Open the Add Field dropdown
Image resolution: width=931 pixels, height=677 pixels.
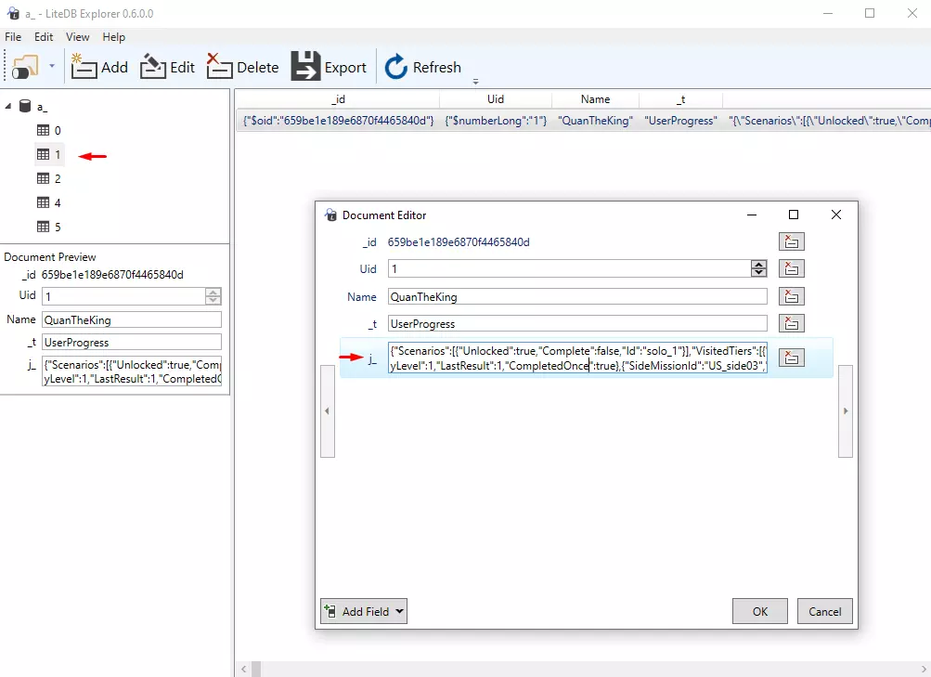coord(364,611)
